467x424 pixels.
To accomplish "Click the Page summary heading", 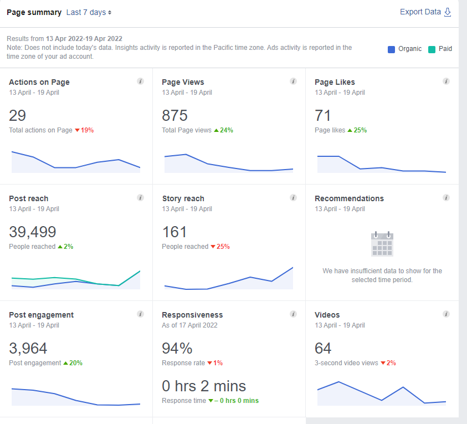I will coord(34,12).
